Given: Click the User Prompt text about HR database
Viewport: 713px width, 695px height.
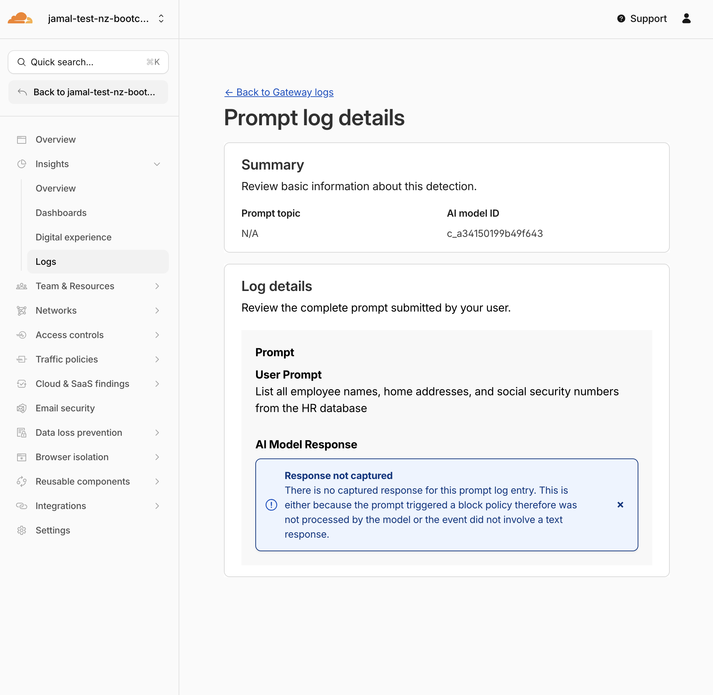Looking at the screenshot, I should pos(437,400).
